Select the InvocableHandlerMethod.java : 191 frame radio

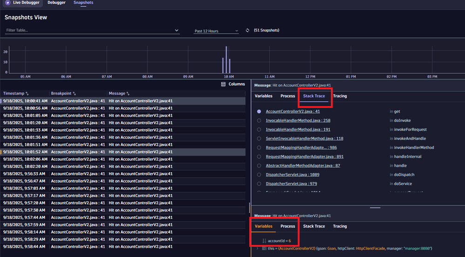point(259,130)
